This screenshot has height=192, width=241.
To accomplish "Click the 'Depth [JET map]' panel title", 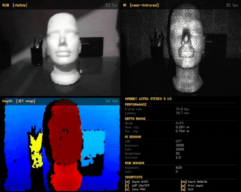I will coord(19,101).
